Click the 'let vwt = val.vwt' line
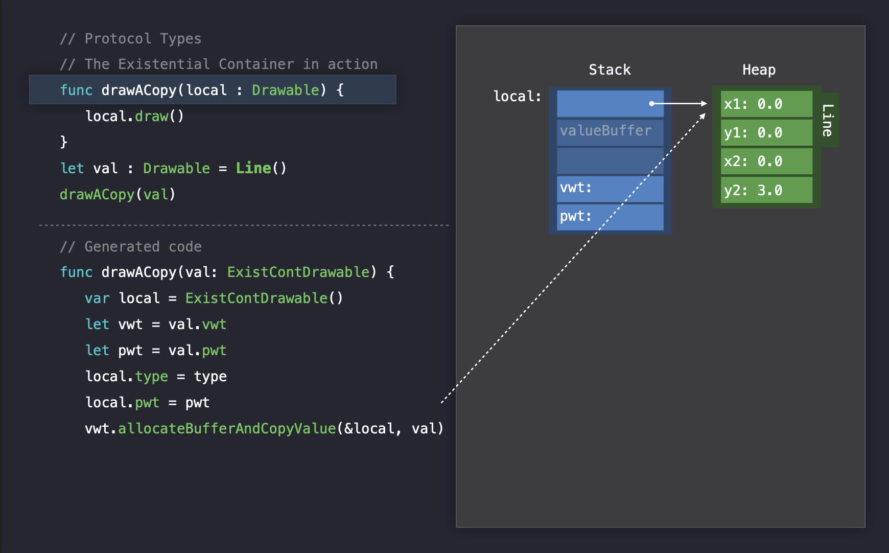The width and height of the screenshot is (889, 553). (156, 325)
